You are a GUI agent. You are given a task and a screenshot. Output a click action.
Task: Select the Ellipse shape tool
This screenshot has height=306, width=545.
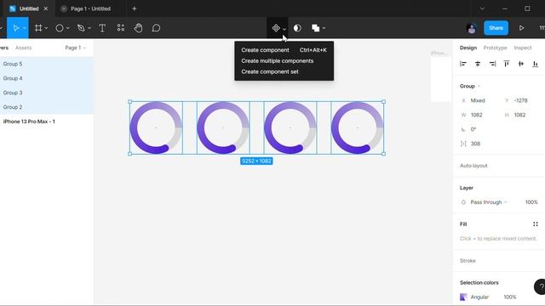point(60,28)
